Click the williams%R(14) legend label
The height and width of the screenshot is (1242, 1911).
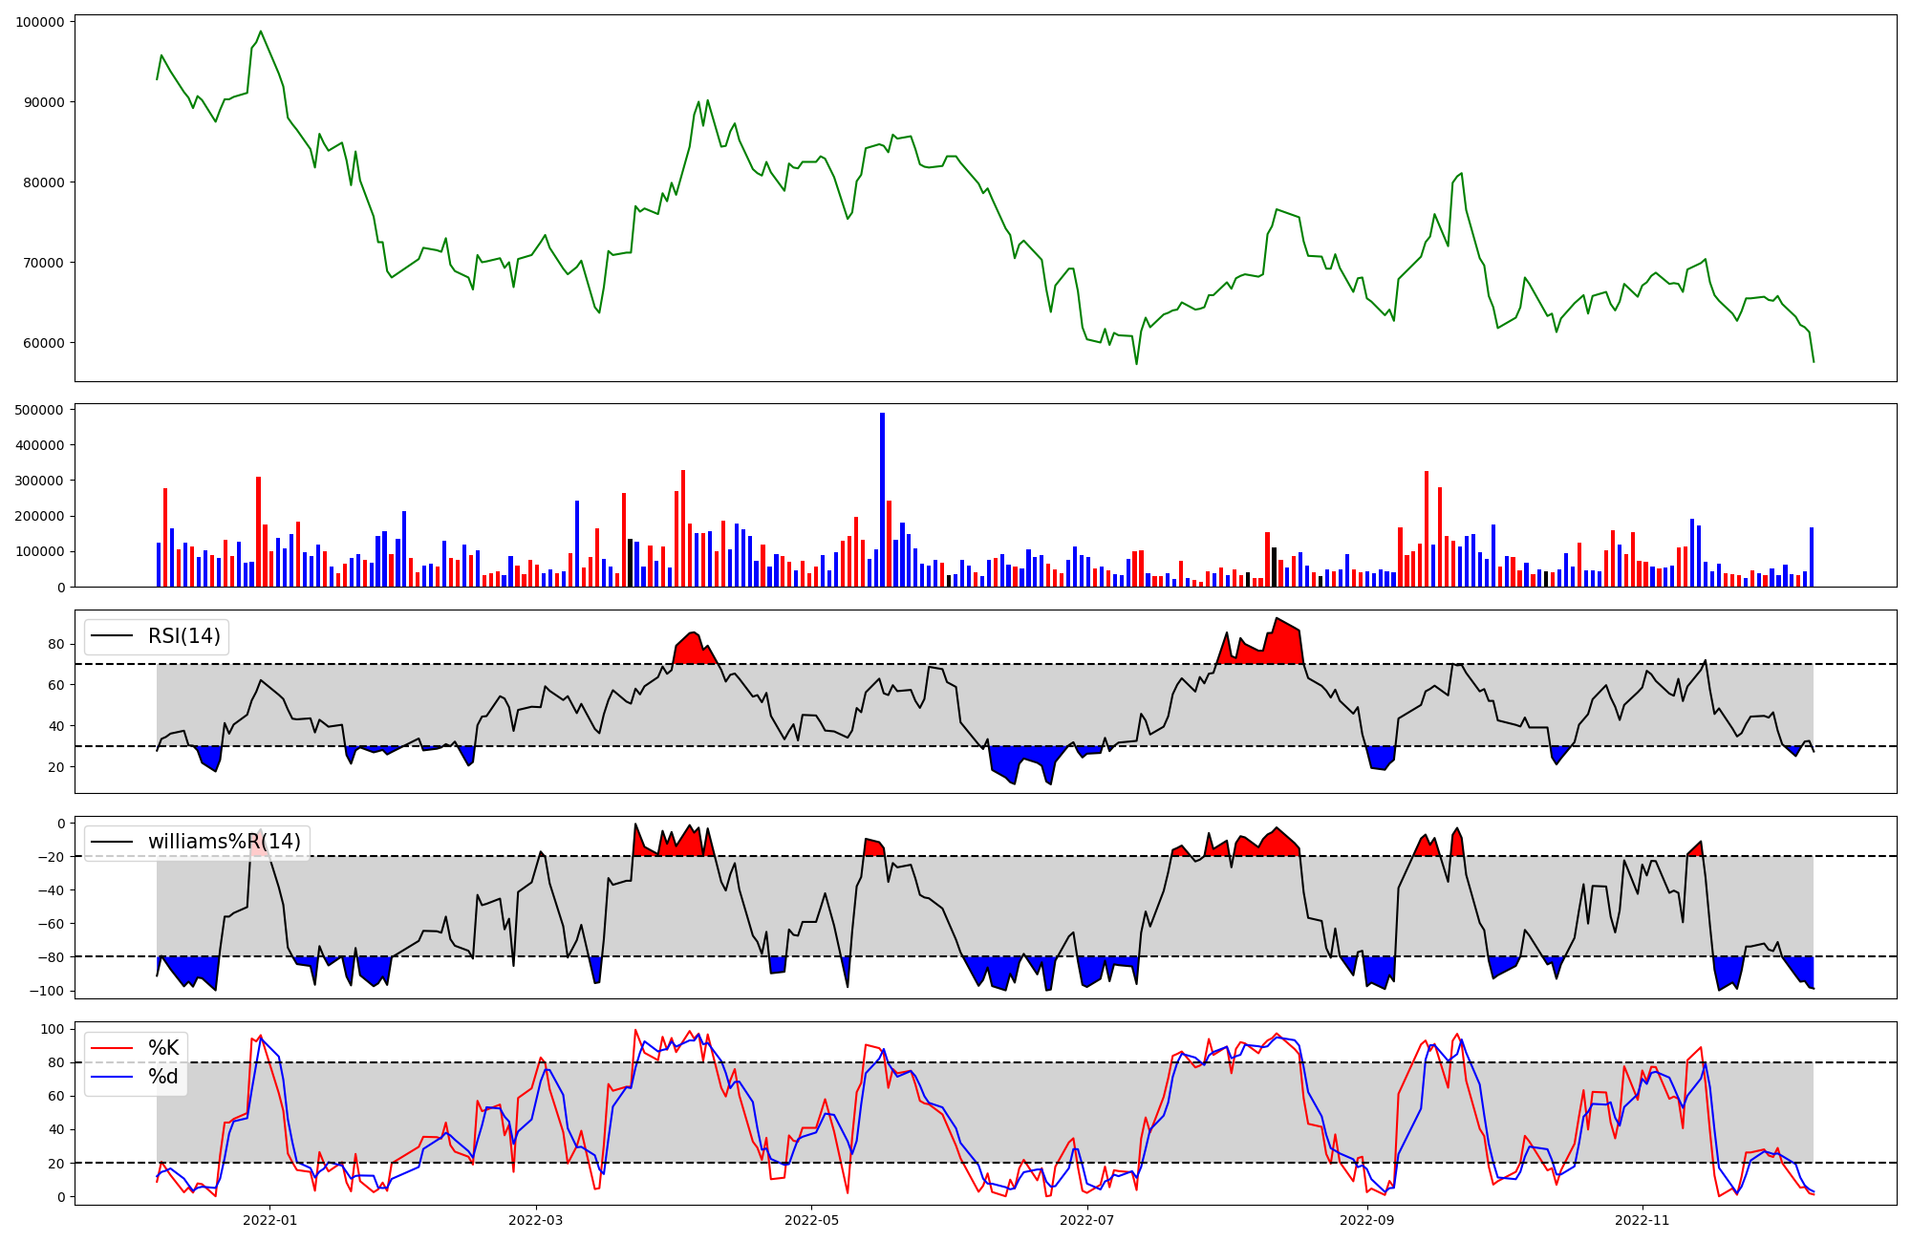[x=224, y=842]
